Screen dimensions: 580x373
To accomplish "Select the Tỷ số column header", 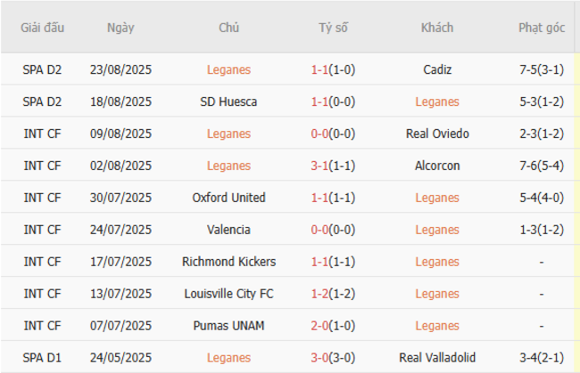I will point(333,28).
